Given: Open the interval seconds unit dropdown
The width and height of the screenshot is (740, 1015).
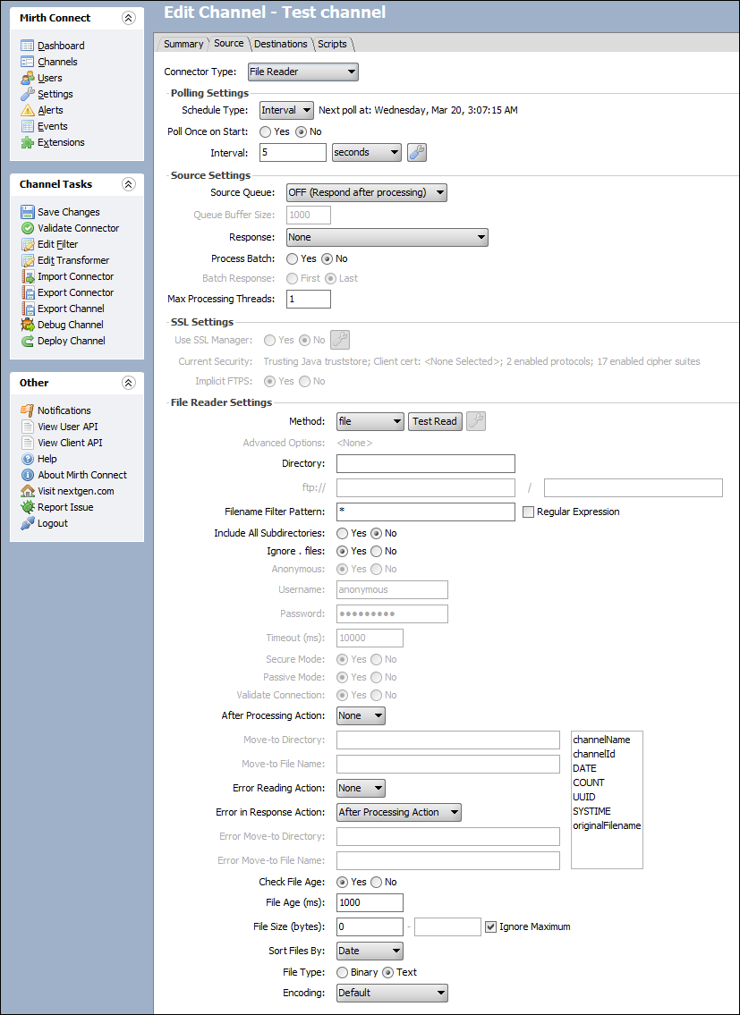Looking at the screenshot, I should [x=366, y=153].
